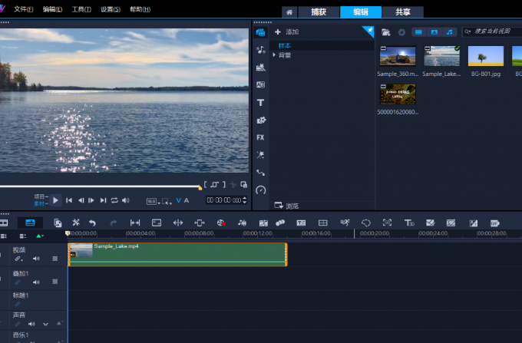Open the Tools (wrench) icon above timeline
This screenshot has height=343, width=522.
pos(75,223)
